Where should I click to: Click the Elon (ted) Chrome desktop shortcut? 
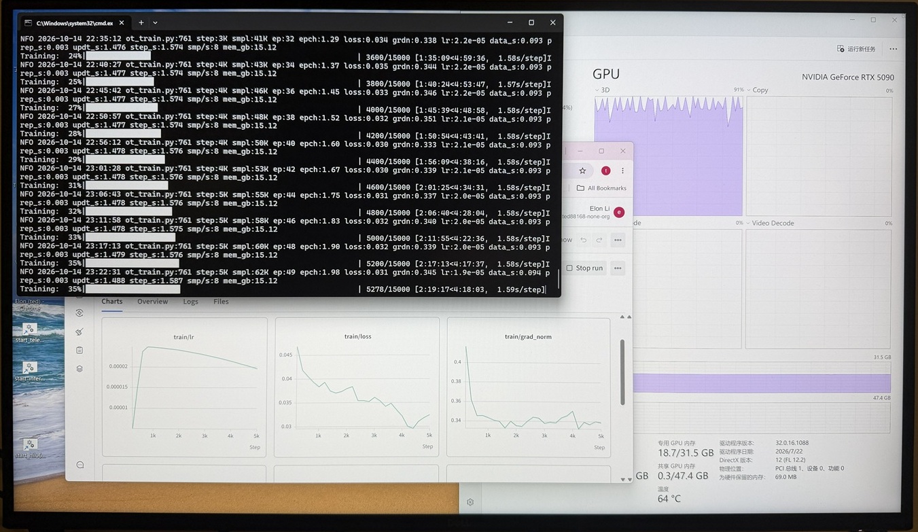[x=29, y=304]
